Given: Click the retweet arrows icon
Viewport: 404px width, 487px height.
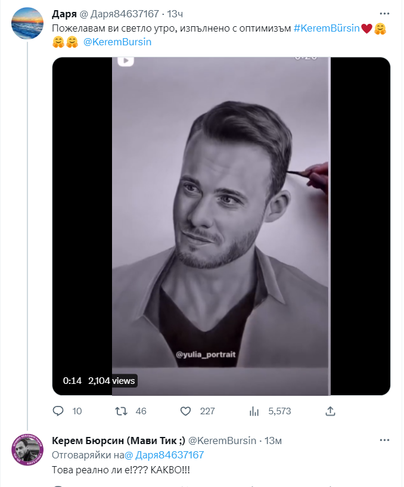Looking at the screenshot, I should pos(120,411).
